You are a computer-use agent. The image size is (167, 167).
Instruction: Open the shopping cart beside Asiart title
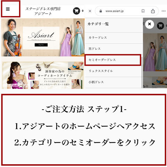point(77,11)
